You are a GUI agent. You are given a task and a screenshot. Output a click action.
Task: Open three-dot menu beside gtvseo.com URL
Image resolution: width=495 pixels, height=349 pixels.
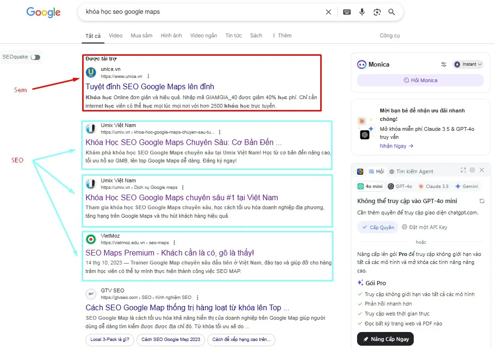pos(197,297)
